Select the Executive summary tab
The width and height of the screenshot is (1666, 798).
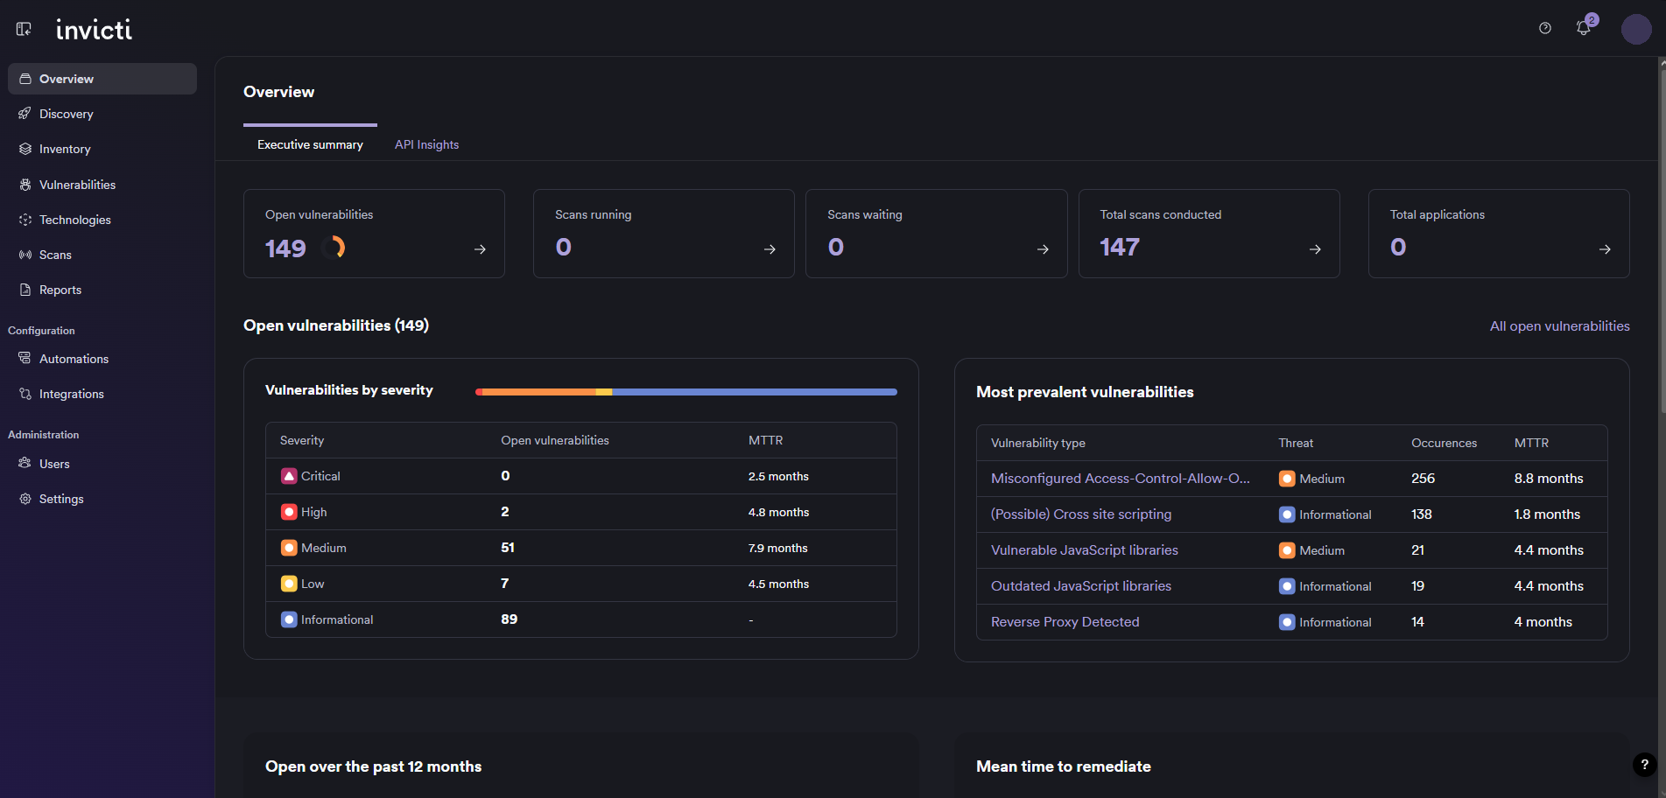(310, 144)
